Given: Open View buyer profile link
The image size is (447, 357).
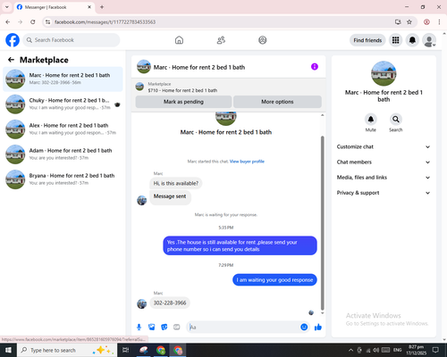Looking at the screenshot, I should (247, 162).
